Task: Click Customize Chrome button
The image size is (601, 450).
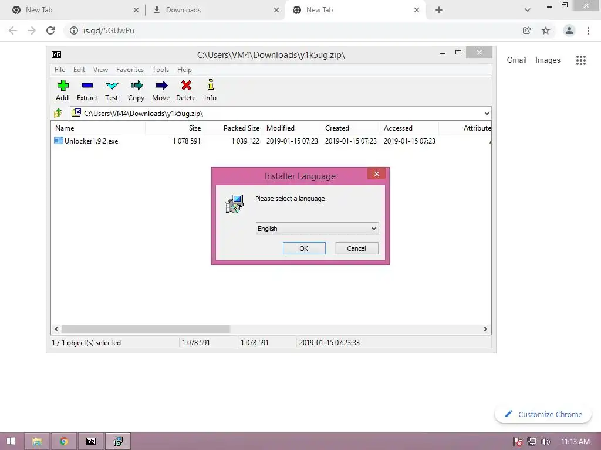Action: point(543,414)
